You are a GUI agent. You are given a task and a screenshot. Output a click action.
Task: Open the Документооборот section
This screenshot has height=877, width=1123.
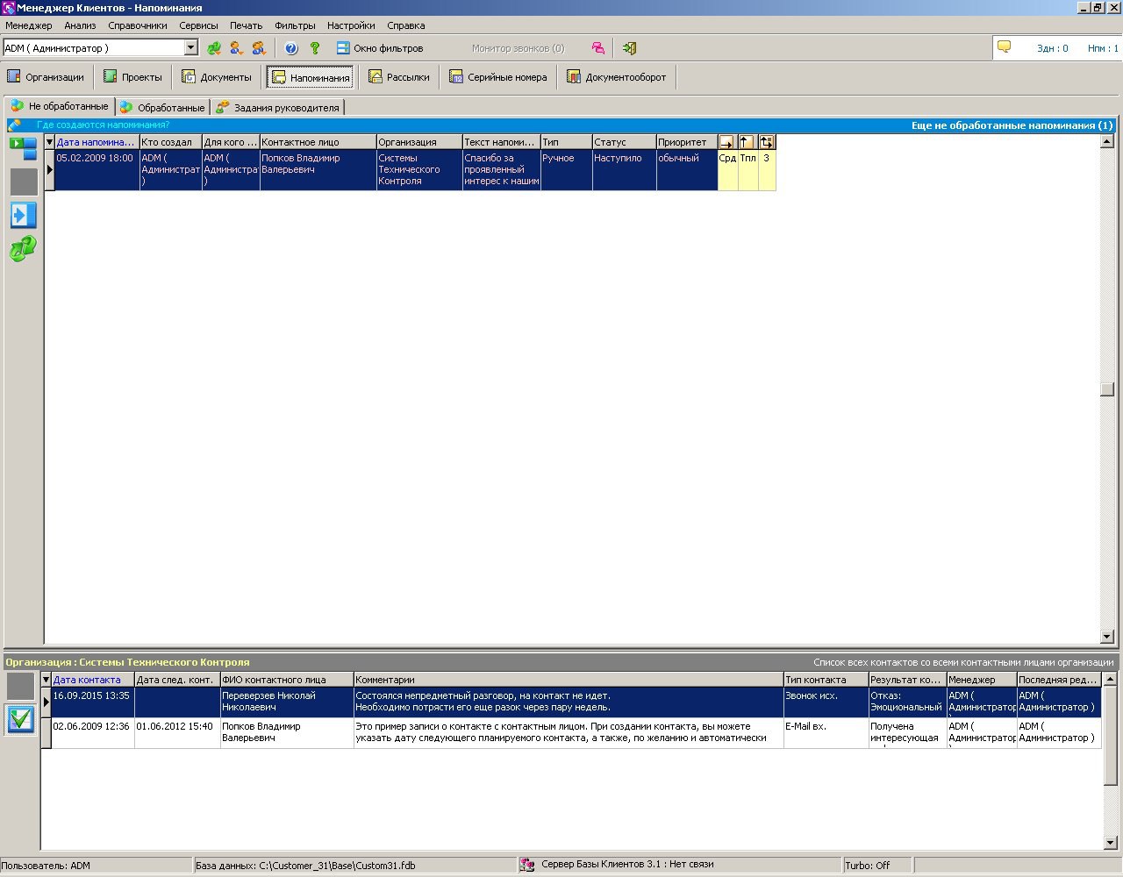[616, 77]
